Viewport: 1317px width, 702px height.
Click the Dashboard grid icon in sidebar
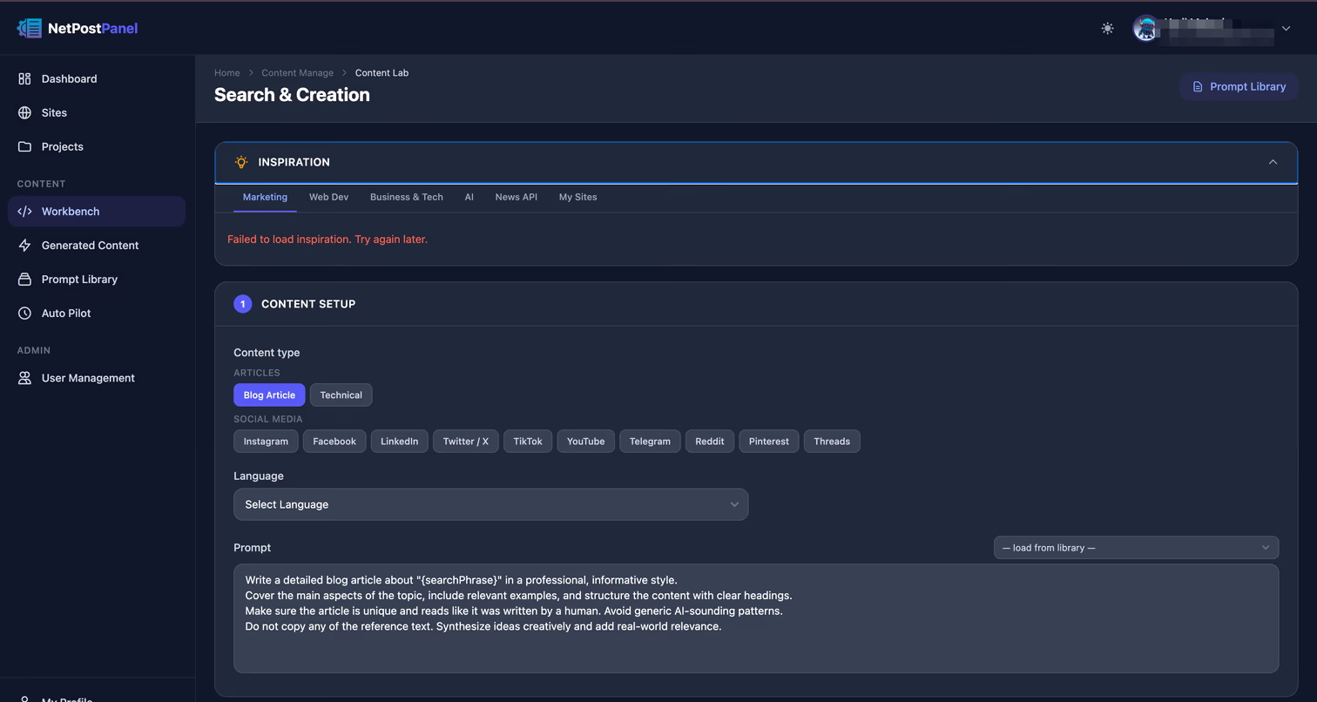click(x=24, y=78)
